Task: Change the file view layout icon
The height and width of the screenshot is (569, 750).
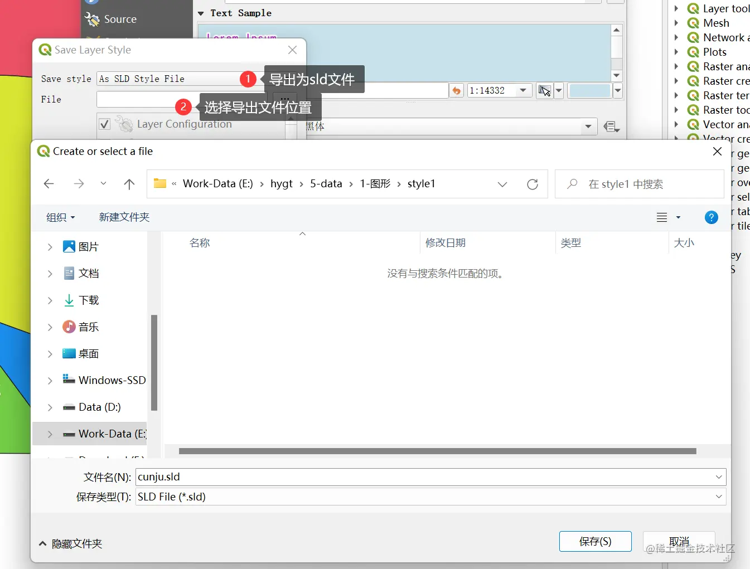Action: click(662, 217)
